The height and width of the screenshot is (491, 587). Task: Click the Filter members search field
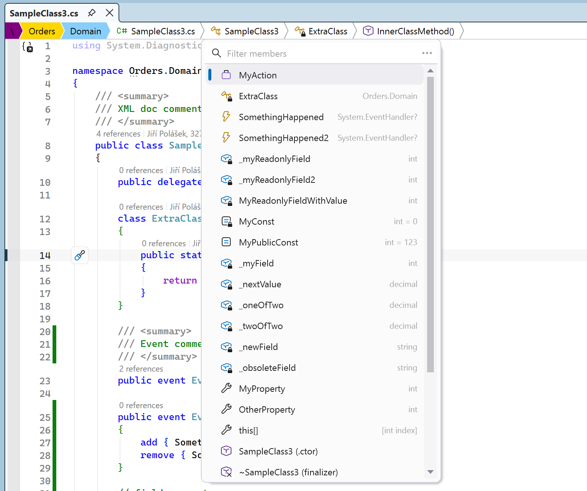coord(321,53)
